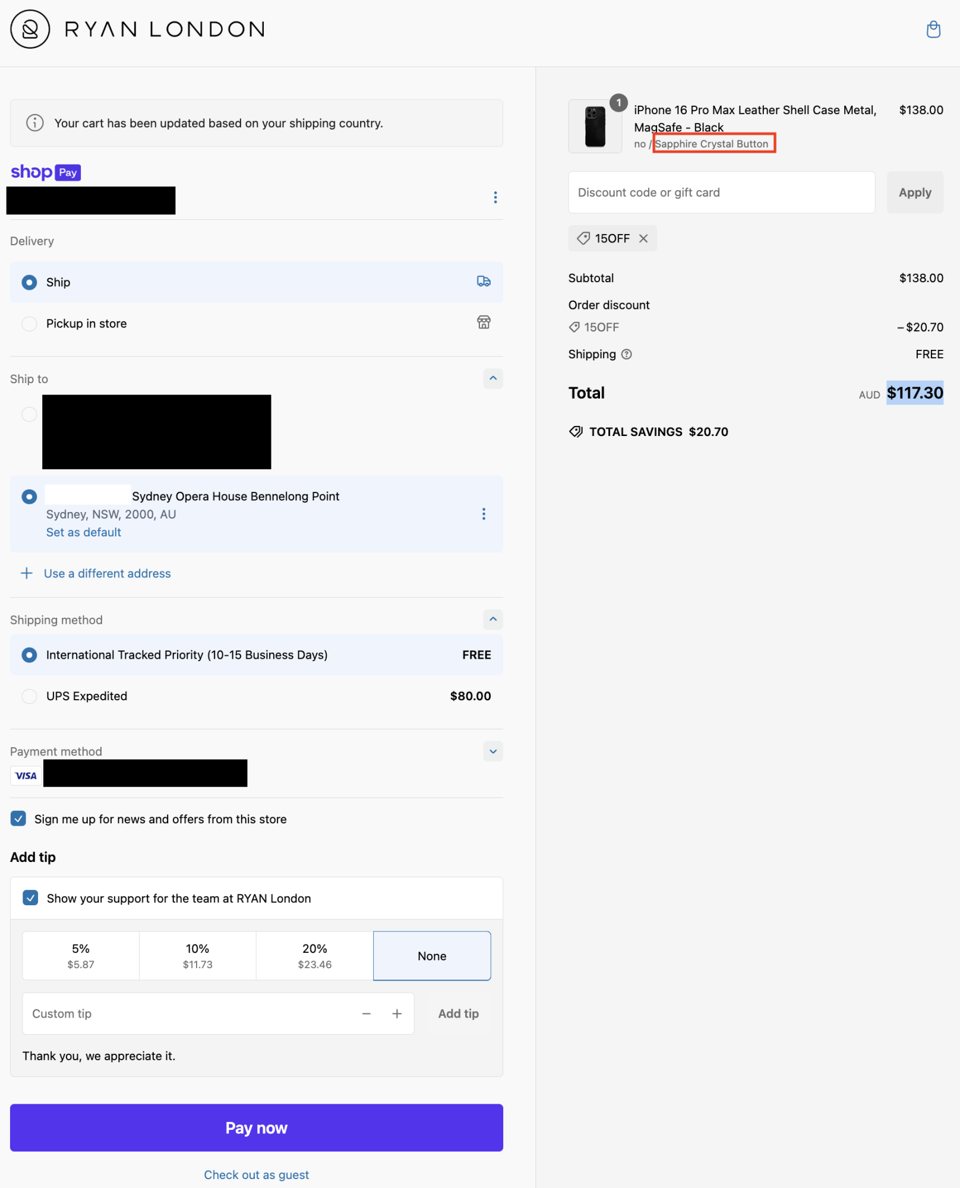
Task: Click the Sapphire Crystal Button variant text
Action: coord(712,144)
